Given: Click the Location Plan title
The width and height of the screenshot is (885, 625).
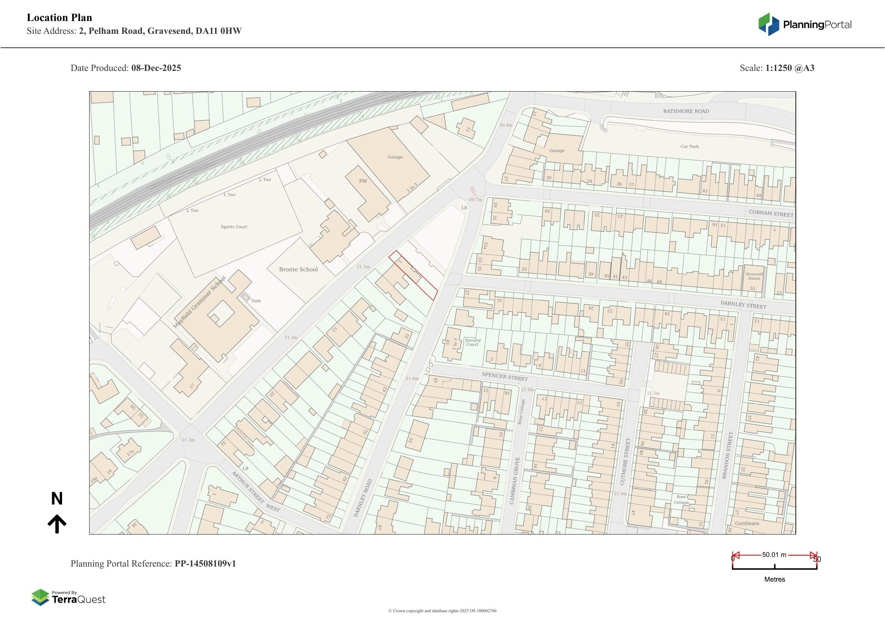Looking at the screenshot, I should [x=59, y=18].
